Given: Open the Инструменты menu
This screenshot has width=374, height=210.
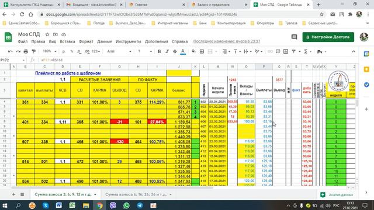Looking at the screenshot, I should (x=129, y=41).
